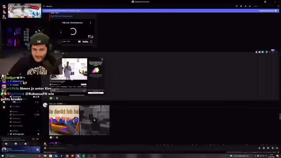Screen dimensions: 281x158
Task: Toggle captions on the YouTube embed
Action: point(79,42)
